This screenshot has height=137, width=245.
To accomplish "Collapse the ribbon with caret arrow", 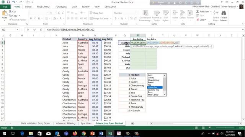I will (x=243, y=24).
